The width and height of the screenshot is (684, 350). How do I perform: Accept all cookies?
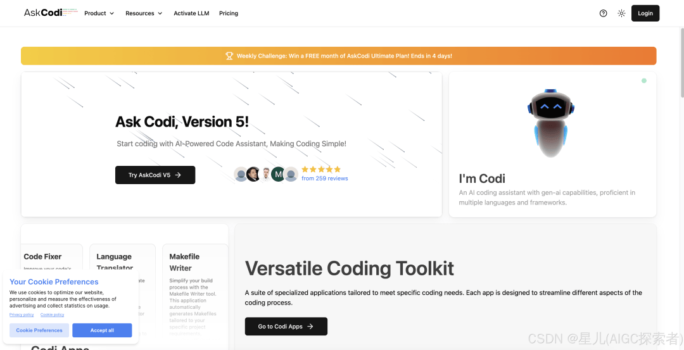(x=102, y=330)
